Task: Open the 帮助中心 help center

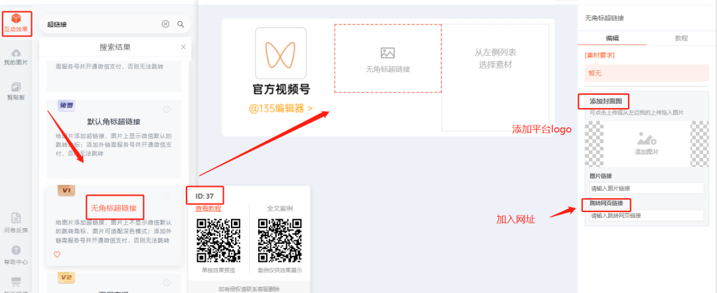Action: click(16, 255)
